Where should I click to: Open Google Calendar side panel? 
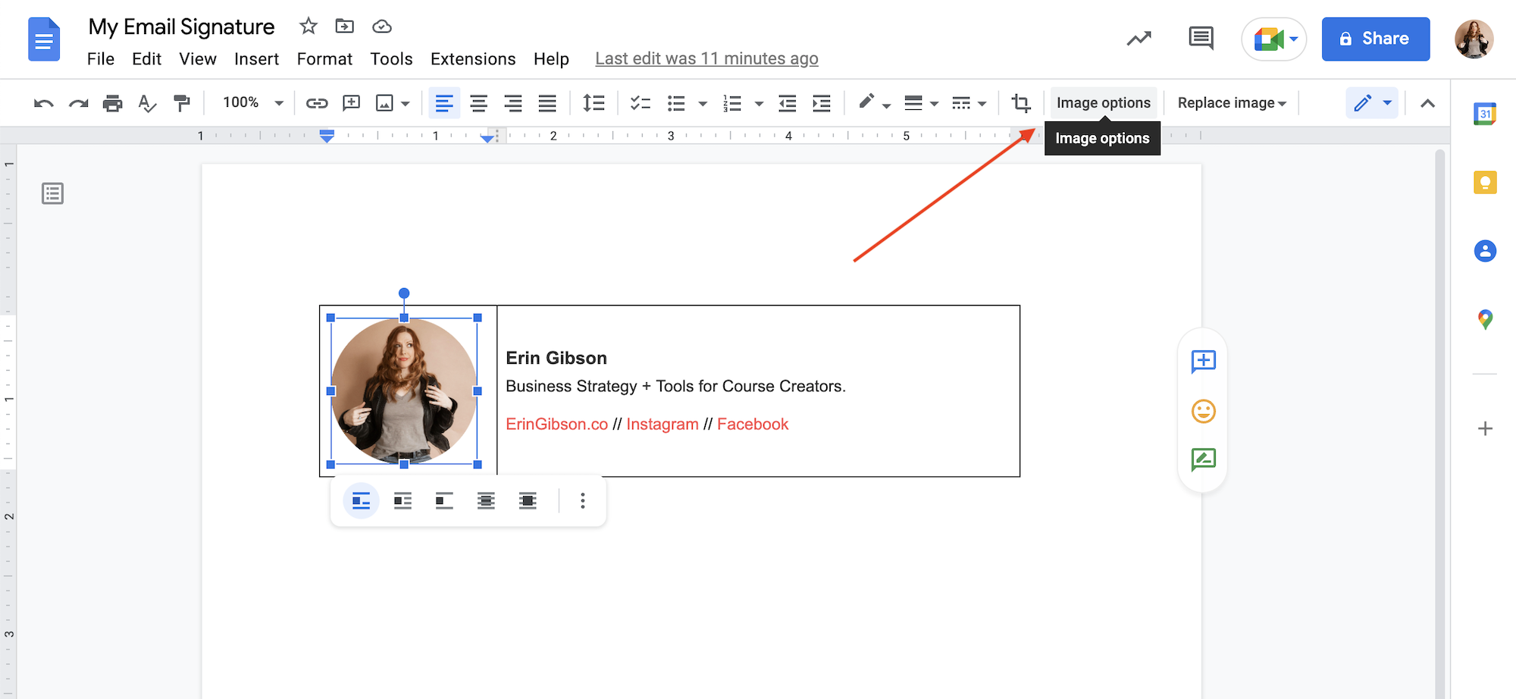1485,114
